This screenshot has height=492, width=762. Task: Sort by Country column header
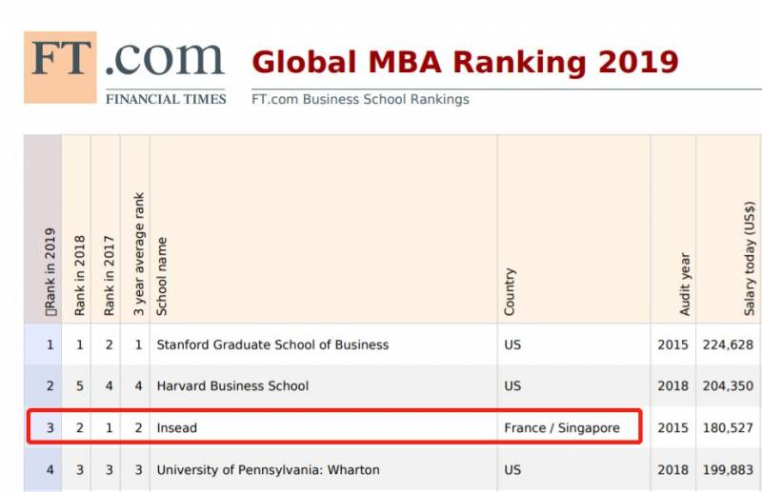(x=510, y=291)
